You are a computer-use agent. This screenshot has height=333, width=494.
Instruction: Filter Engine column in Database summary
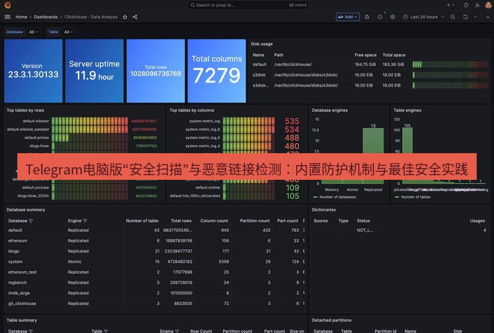(85, 221)
